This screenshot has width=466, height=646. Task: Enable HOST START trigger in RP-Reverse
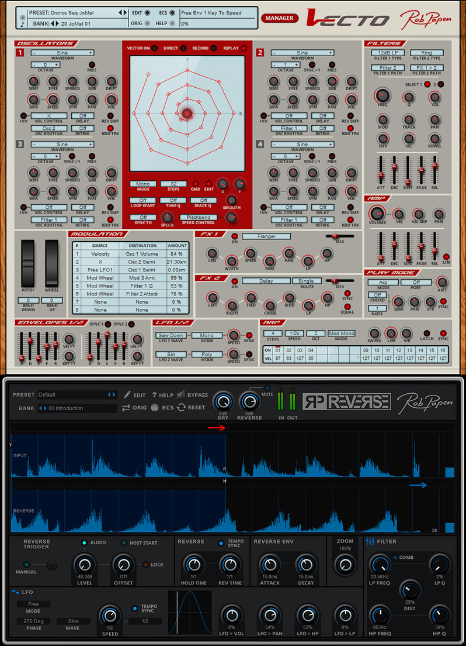[123, 542]
